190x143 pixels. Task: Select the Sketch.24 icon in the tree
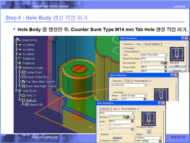coord(27,104)
